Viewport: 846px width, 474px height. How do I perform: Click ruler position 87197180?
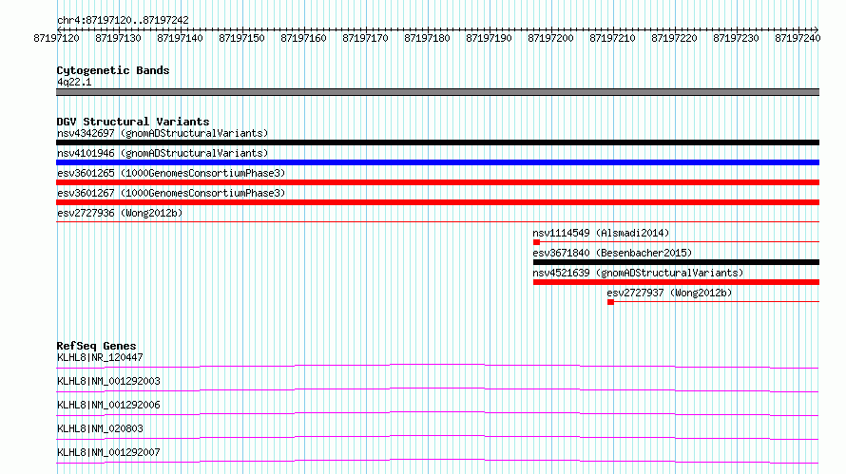pyautogui.click(x=428, y=38)
